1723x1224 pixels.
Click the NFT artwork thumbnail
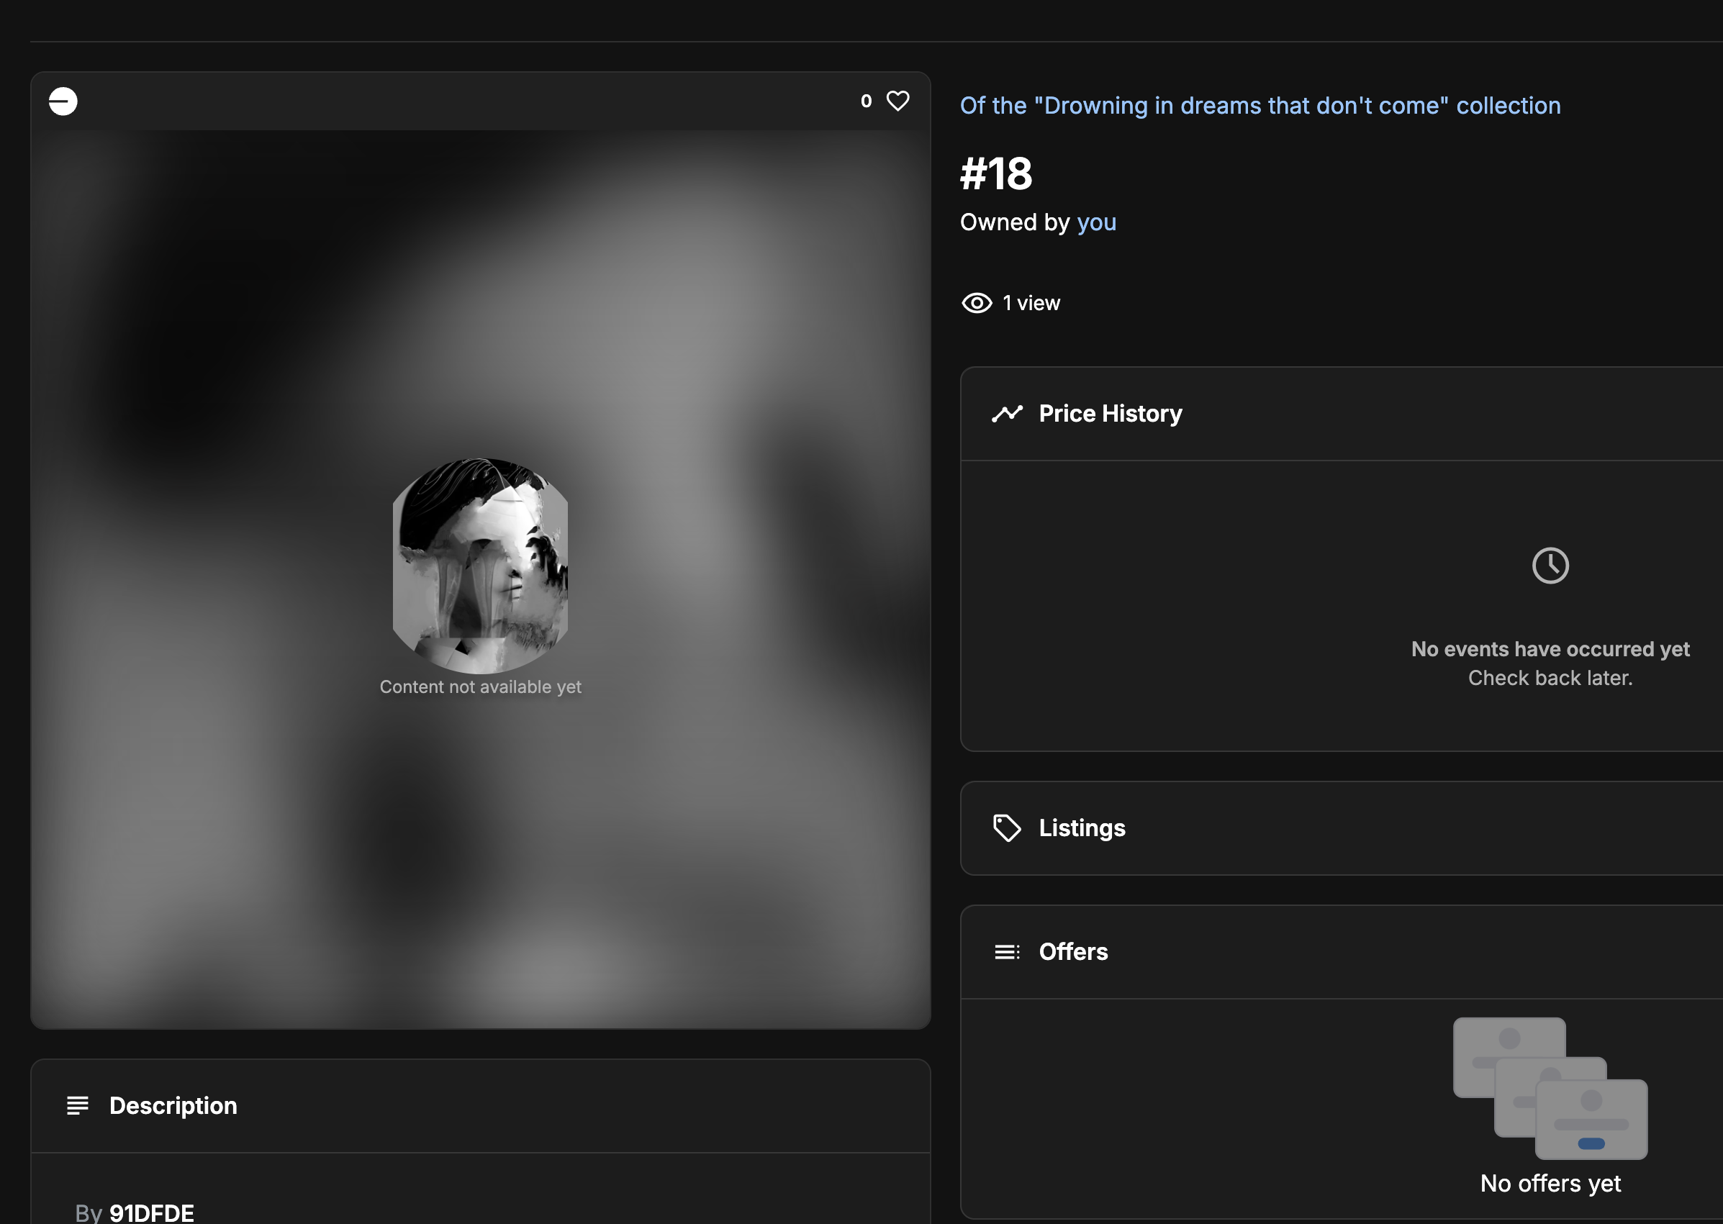(480, 566)
